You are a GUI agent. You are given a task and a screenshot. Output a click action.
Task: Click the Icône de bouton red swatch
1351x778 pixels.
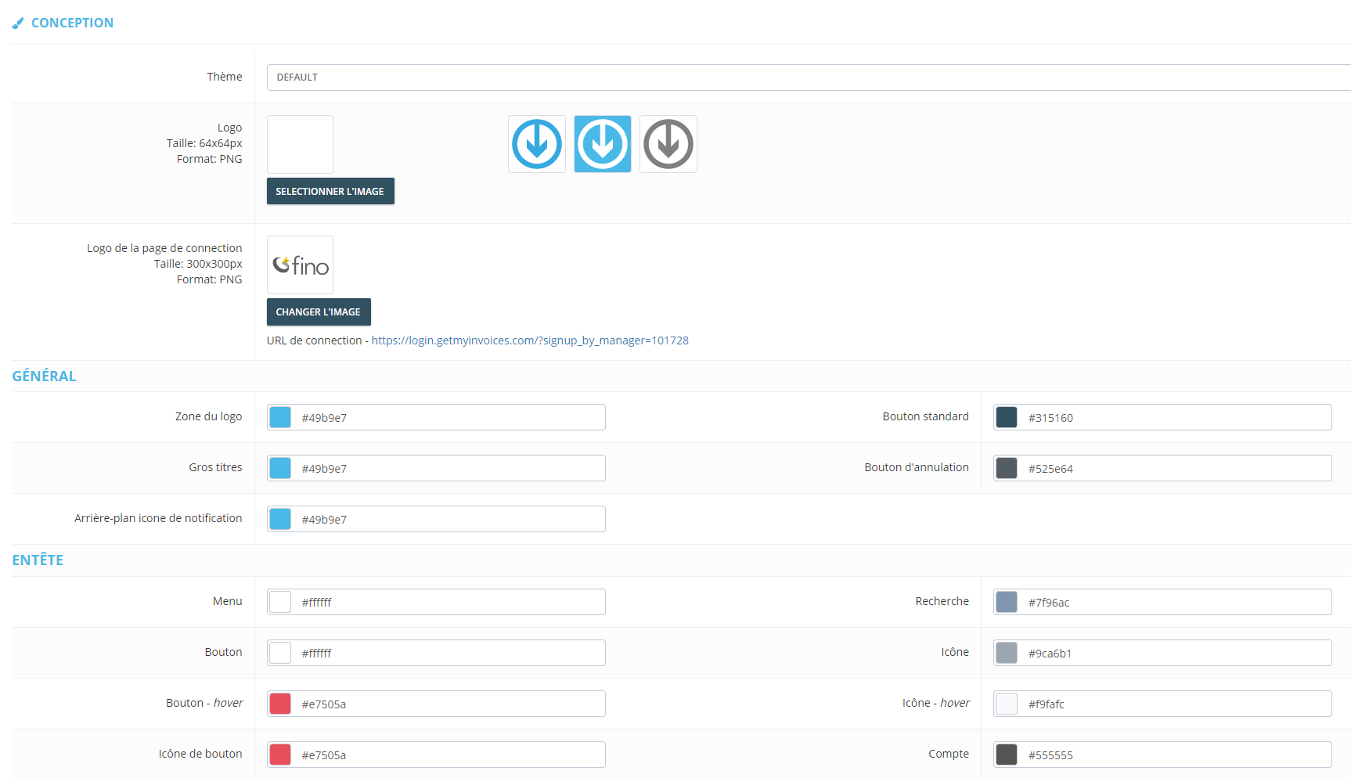[x=280, y=755]
